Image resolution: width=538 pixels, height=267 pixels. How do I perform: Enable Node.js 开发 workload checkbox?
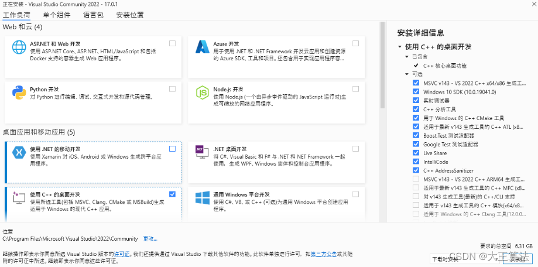pyautogui.click(x=355, y=89)
